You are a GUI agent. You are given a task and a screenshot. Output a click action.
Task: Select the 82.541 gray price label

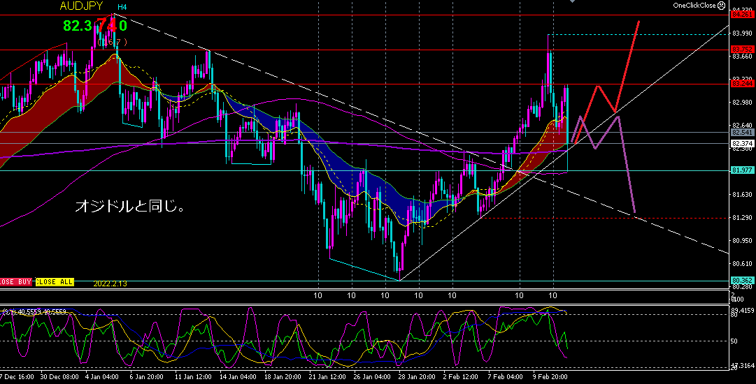pos(743,133)
